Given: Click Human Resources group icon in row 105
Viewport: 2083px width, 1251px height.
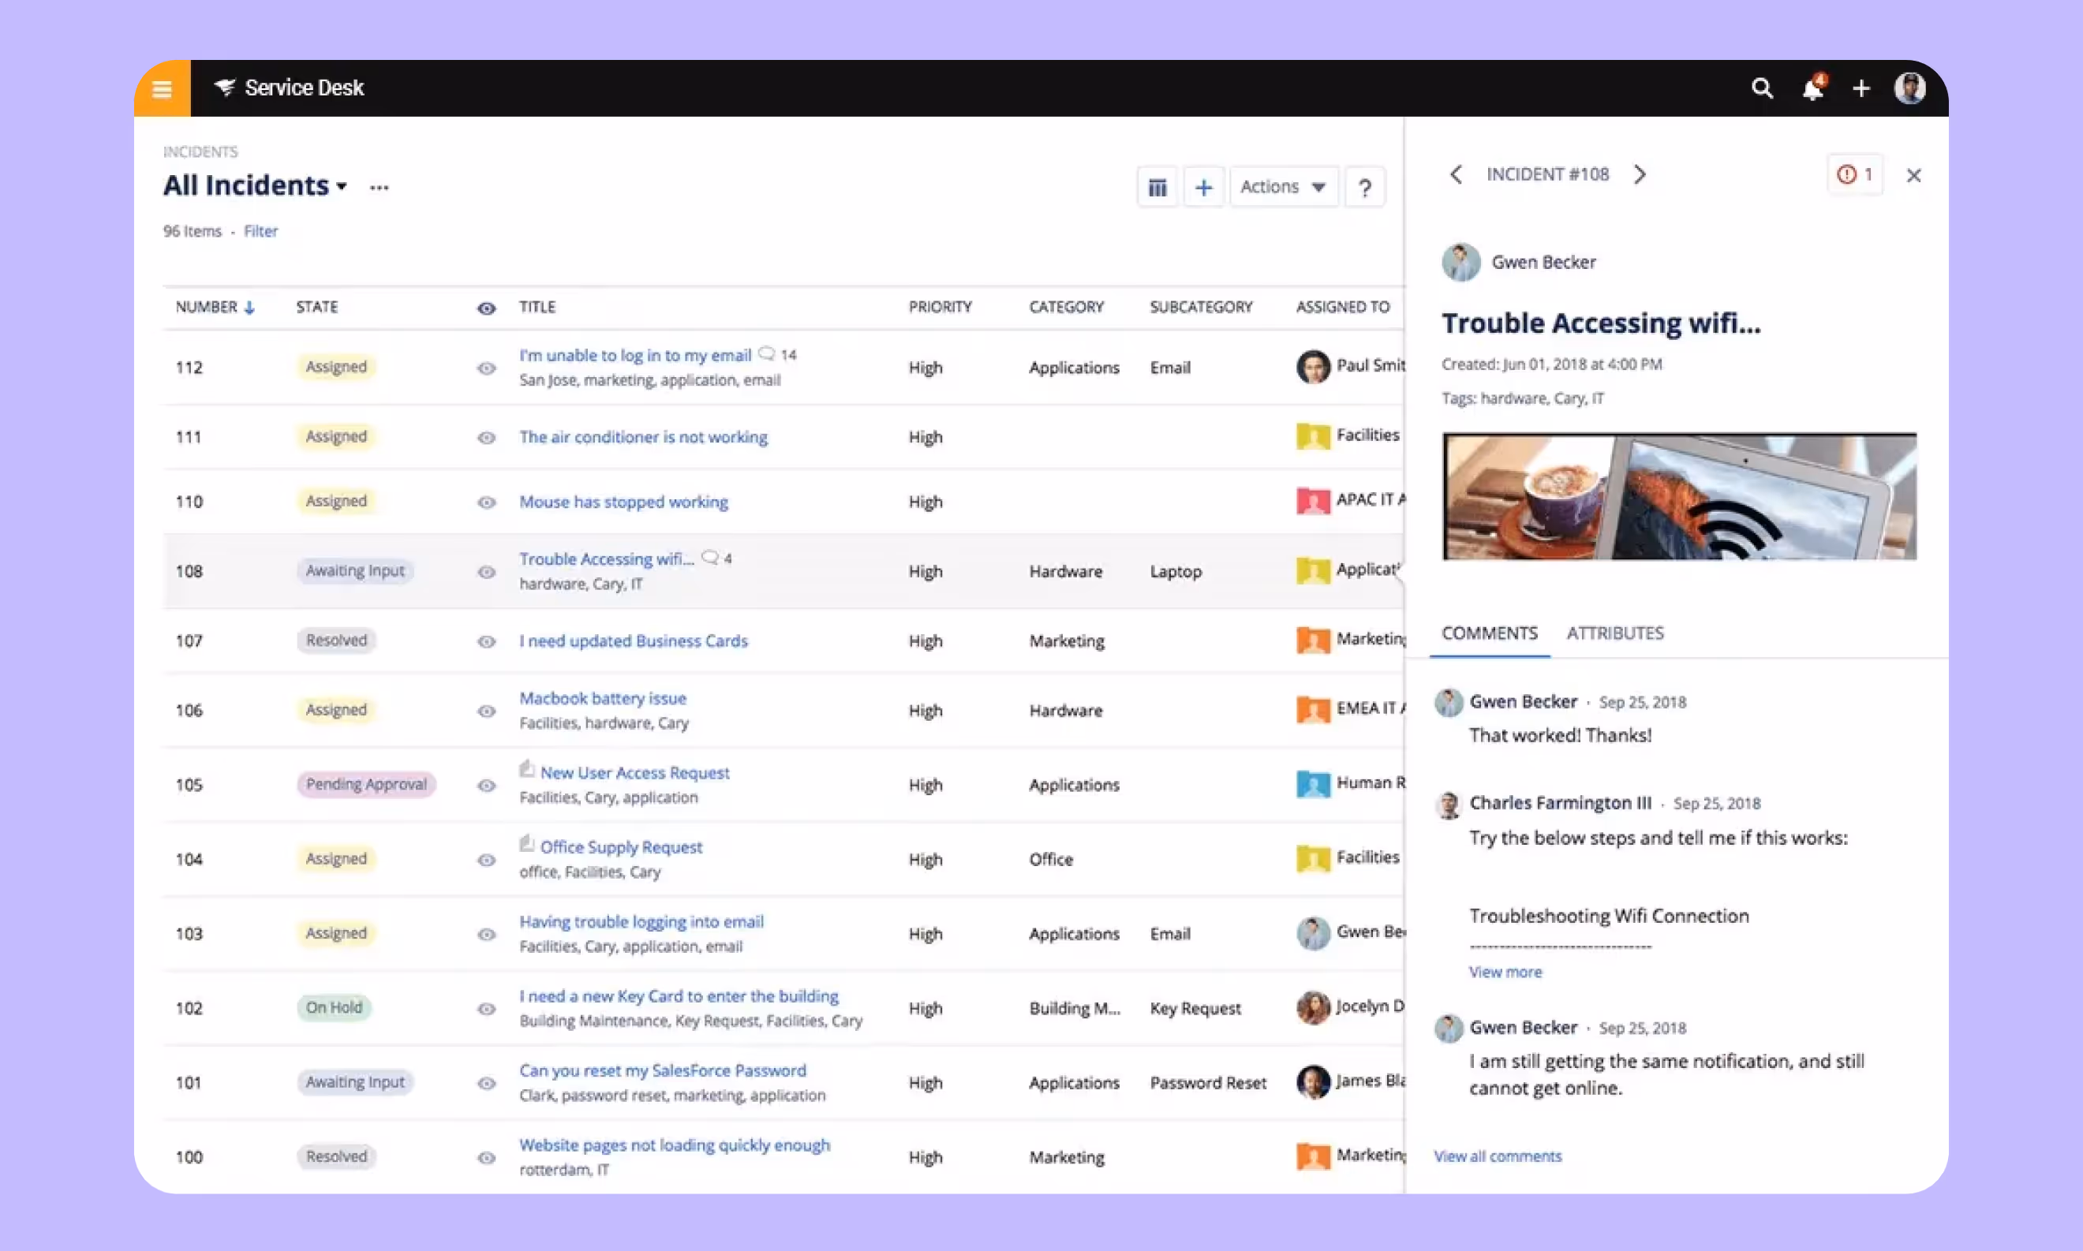Looking at the screenshot, I should [1312, 784].
